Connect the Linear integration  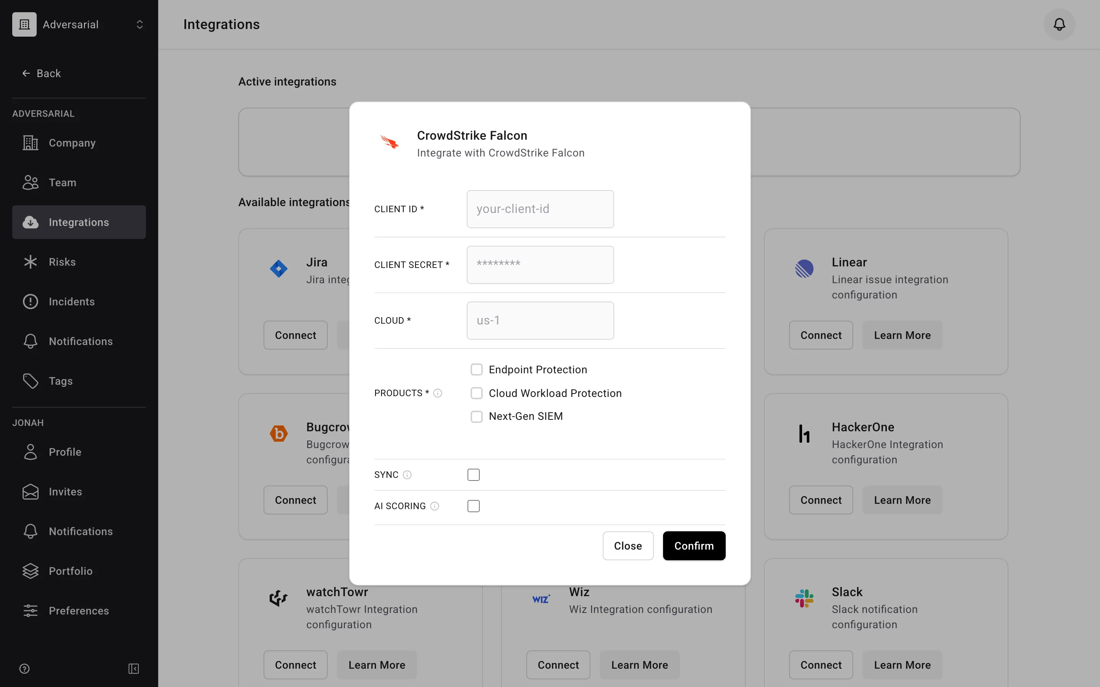(x=821, y=335)
